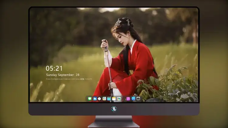Open the Clock app in dock
Image resolution: width=228 pixels, height=128 pixels.
coord(99,99)
